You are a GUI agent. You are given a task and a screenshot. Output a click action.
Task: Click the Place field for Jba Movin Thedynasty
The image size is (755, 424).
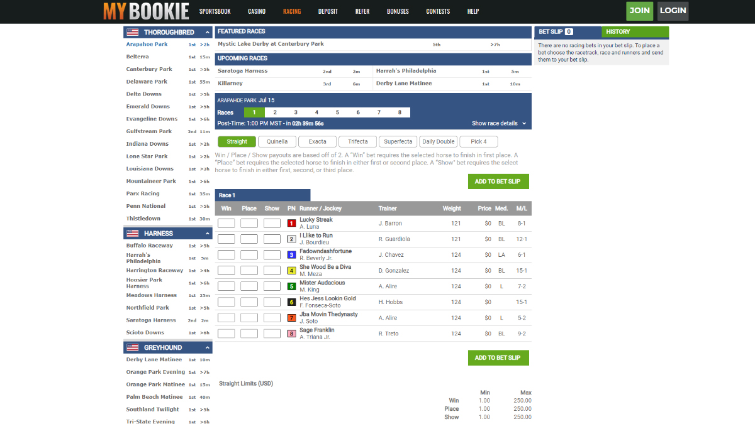tap(249, 318)
